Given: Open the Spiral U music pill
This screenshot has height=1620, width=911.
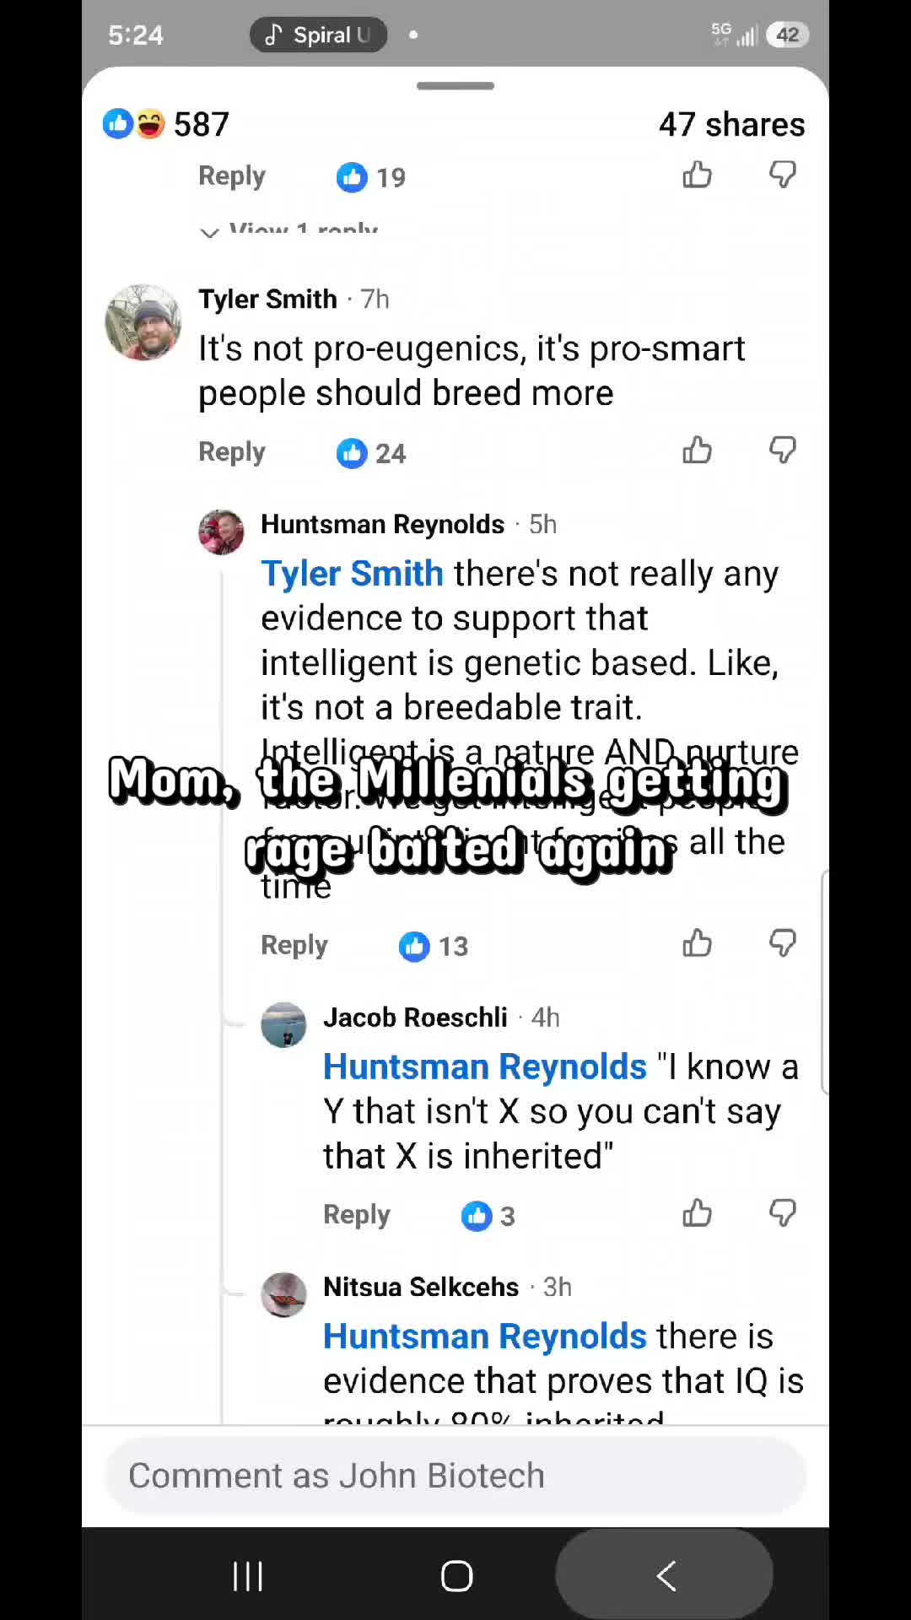Looking at the screenshot, I should [x=318, y=35].
